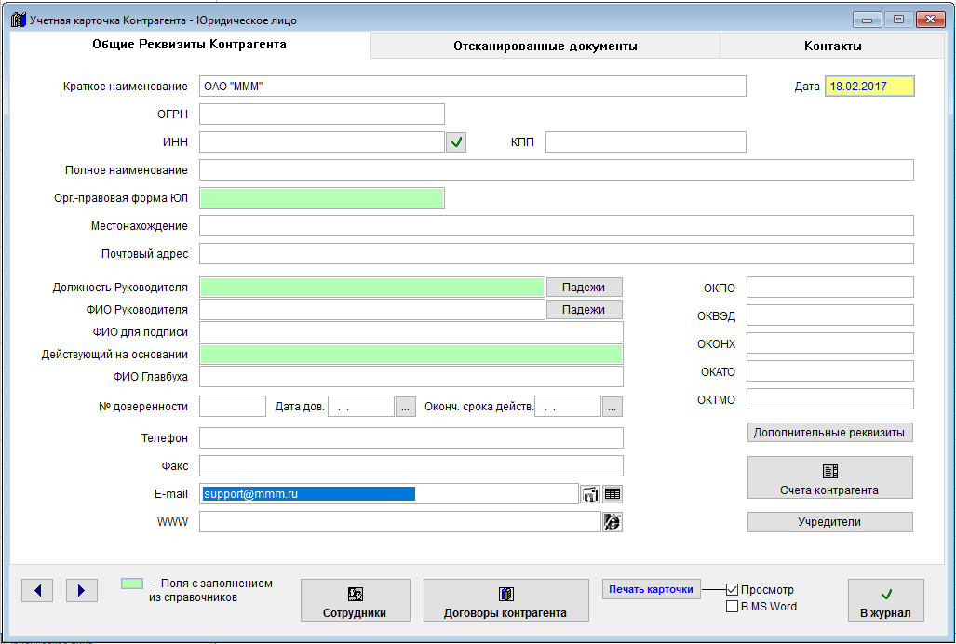The image size is (956, 644).
Task: Open date picker for Дата дов.
Action: click(405, 407)
